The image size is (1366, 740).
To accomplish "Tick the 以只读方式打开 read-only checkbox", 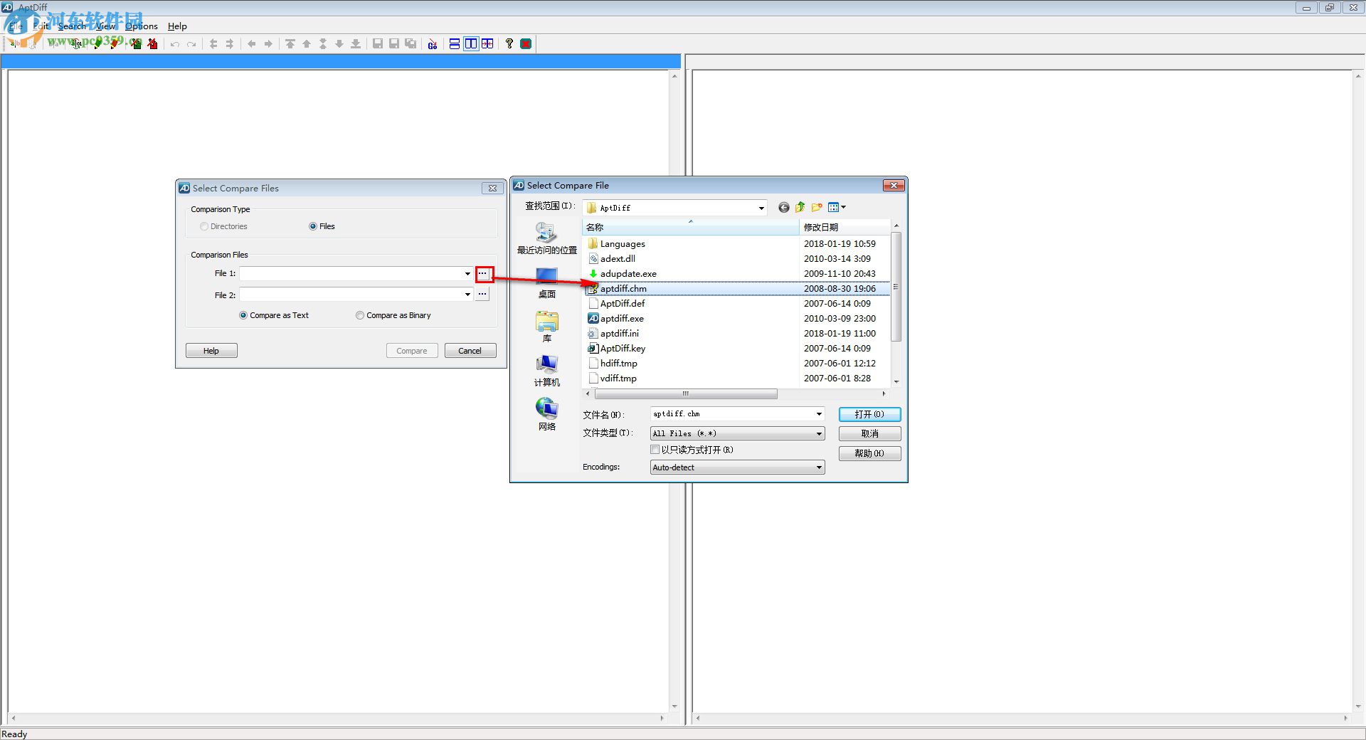I will (655, 450).
